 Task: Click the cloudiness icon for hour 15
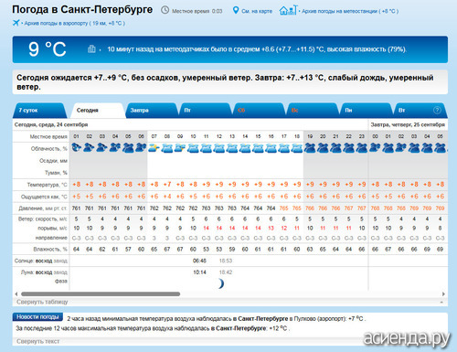pos(258,148)
